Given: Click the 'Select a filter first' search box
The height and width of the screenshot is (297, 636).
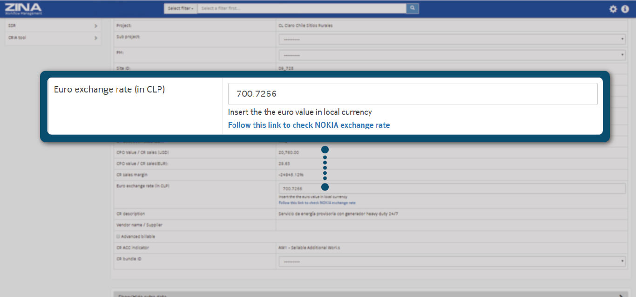Looking at the screenshot, I should (x=301, y=8).
